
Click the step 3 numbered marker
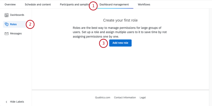pyautogui.click(x=104, y=43)
